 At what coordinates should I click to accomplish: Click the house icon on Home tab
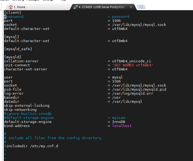tap(11, 7)
